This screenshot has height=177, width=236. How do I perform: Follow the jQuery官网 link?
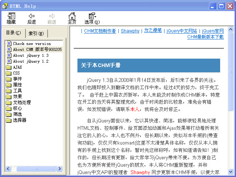point(213,31)
